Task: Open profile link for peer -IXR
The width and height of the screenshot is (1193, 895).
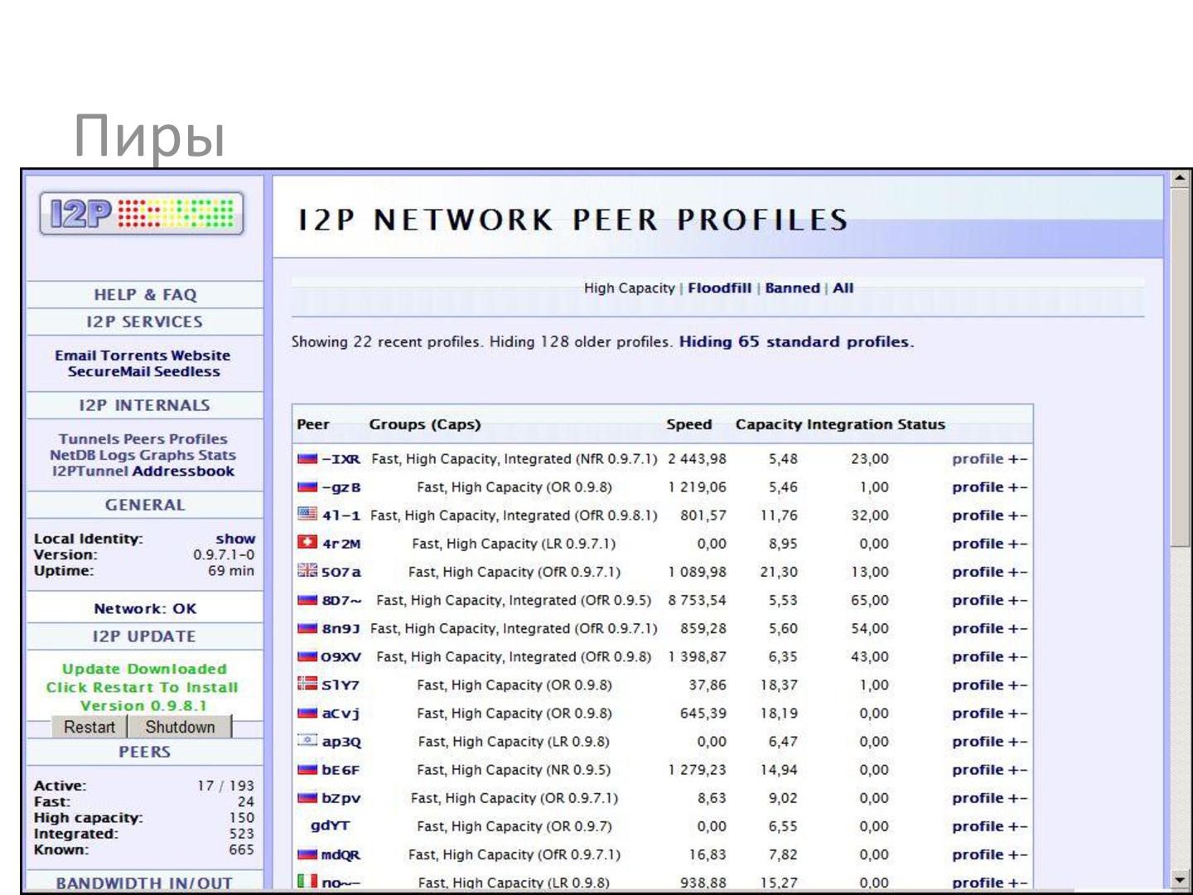Action: 978,458
